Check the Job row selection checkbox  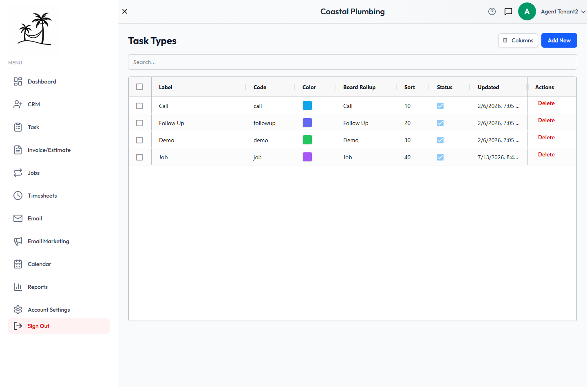pos(139,157)
